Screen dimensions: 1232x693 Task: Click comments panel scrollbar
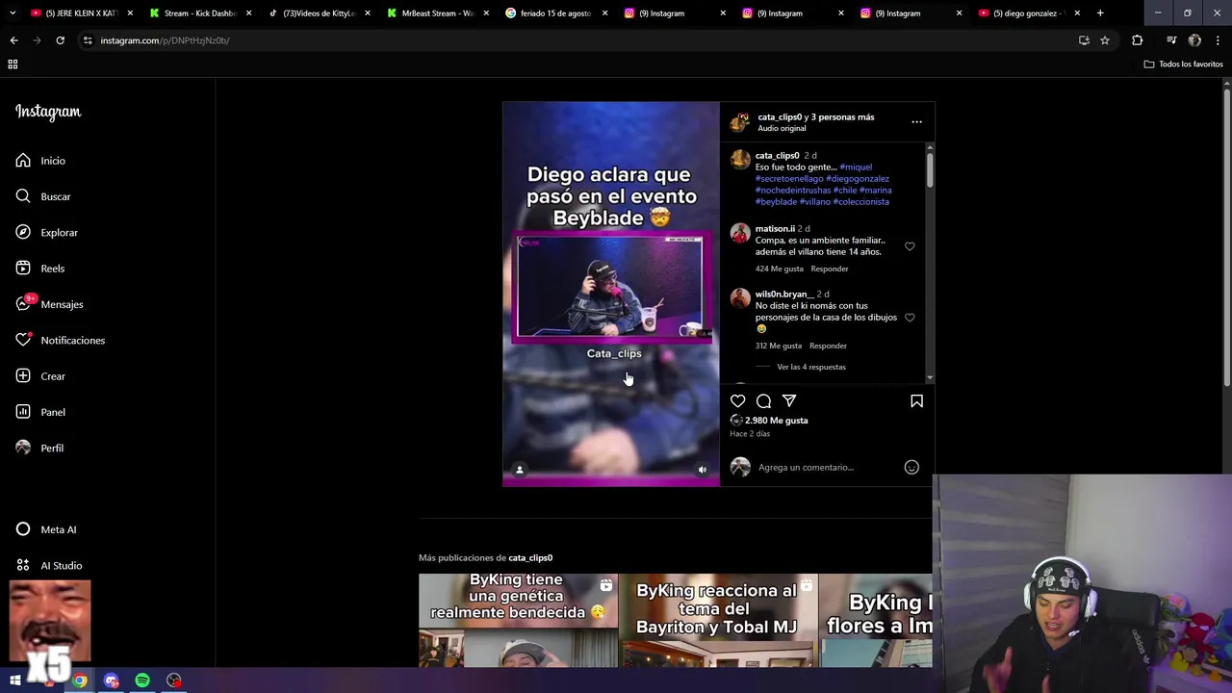coord(930,168)
